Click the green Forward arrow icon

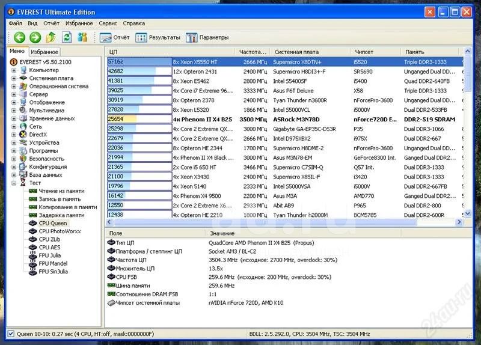click(35, 37)
